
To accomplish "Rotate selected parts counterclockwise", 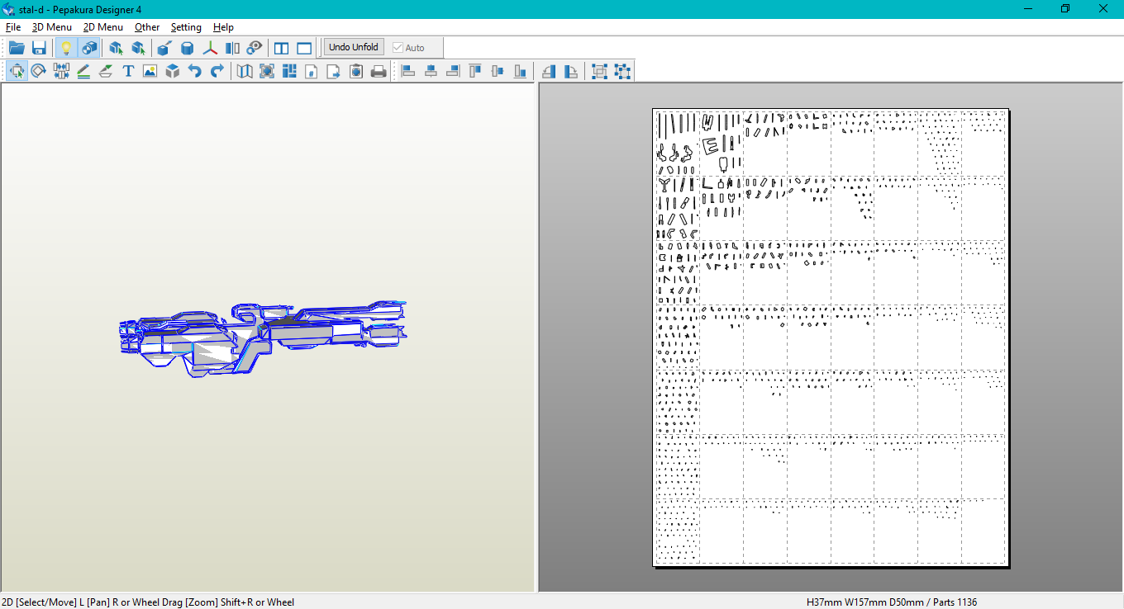I will [x=549, y=71].
